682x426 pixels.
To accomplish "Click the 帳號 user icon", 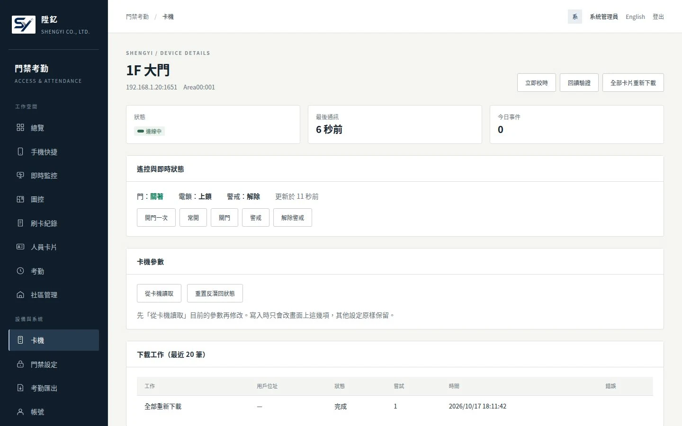I will [x=20, y=412].
